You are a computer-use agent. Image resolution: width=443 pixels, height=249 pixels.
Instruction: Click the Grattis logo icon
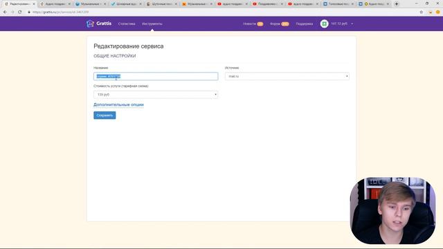[x=90, y=24]
